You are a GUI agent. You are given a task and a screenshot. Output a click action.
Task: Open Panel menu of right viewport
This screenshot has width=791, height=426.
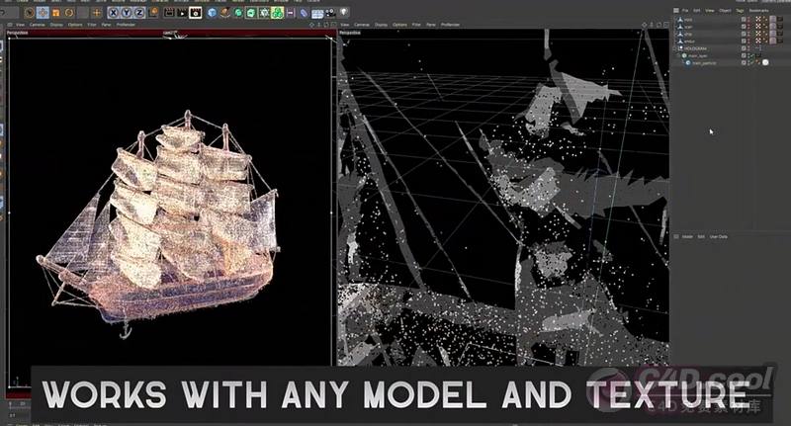[x=431, y=24]
